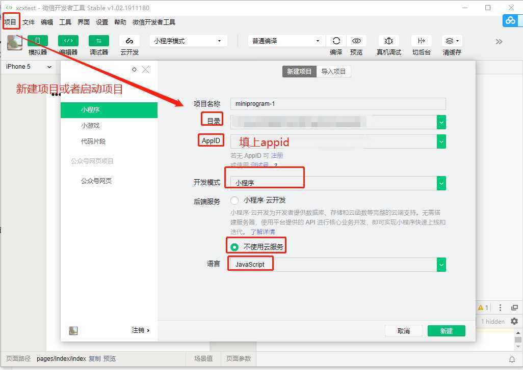Open the 小程序模式 mode dropdown

(x=189, y=41)
